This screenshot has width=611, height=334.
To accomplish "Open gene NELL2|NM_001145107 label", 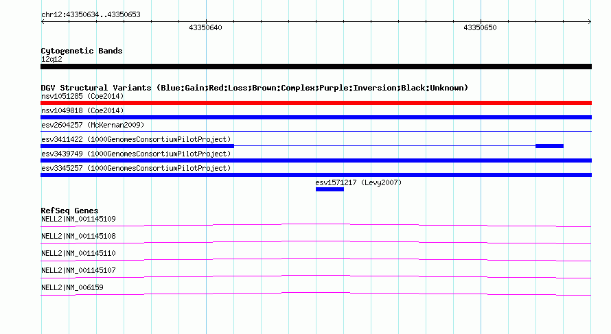I will [78, 270].
